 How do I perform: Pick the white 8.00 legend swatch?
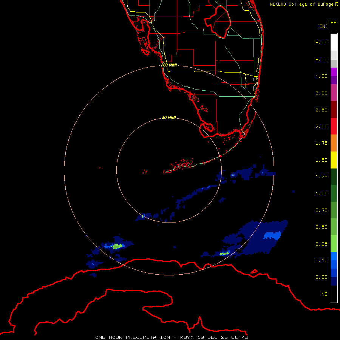[x=334, y=42]
